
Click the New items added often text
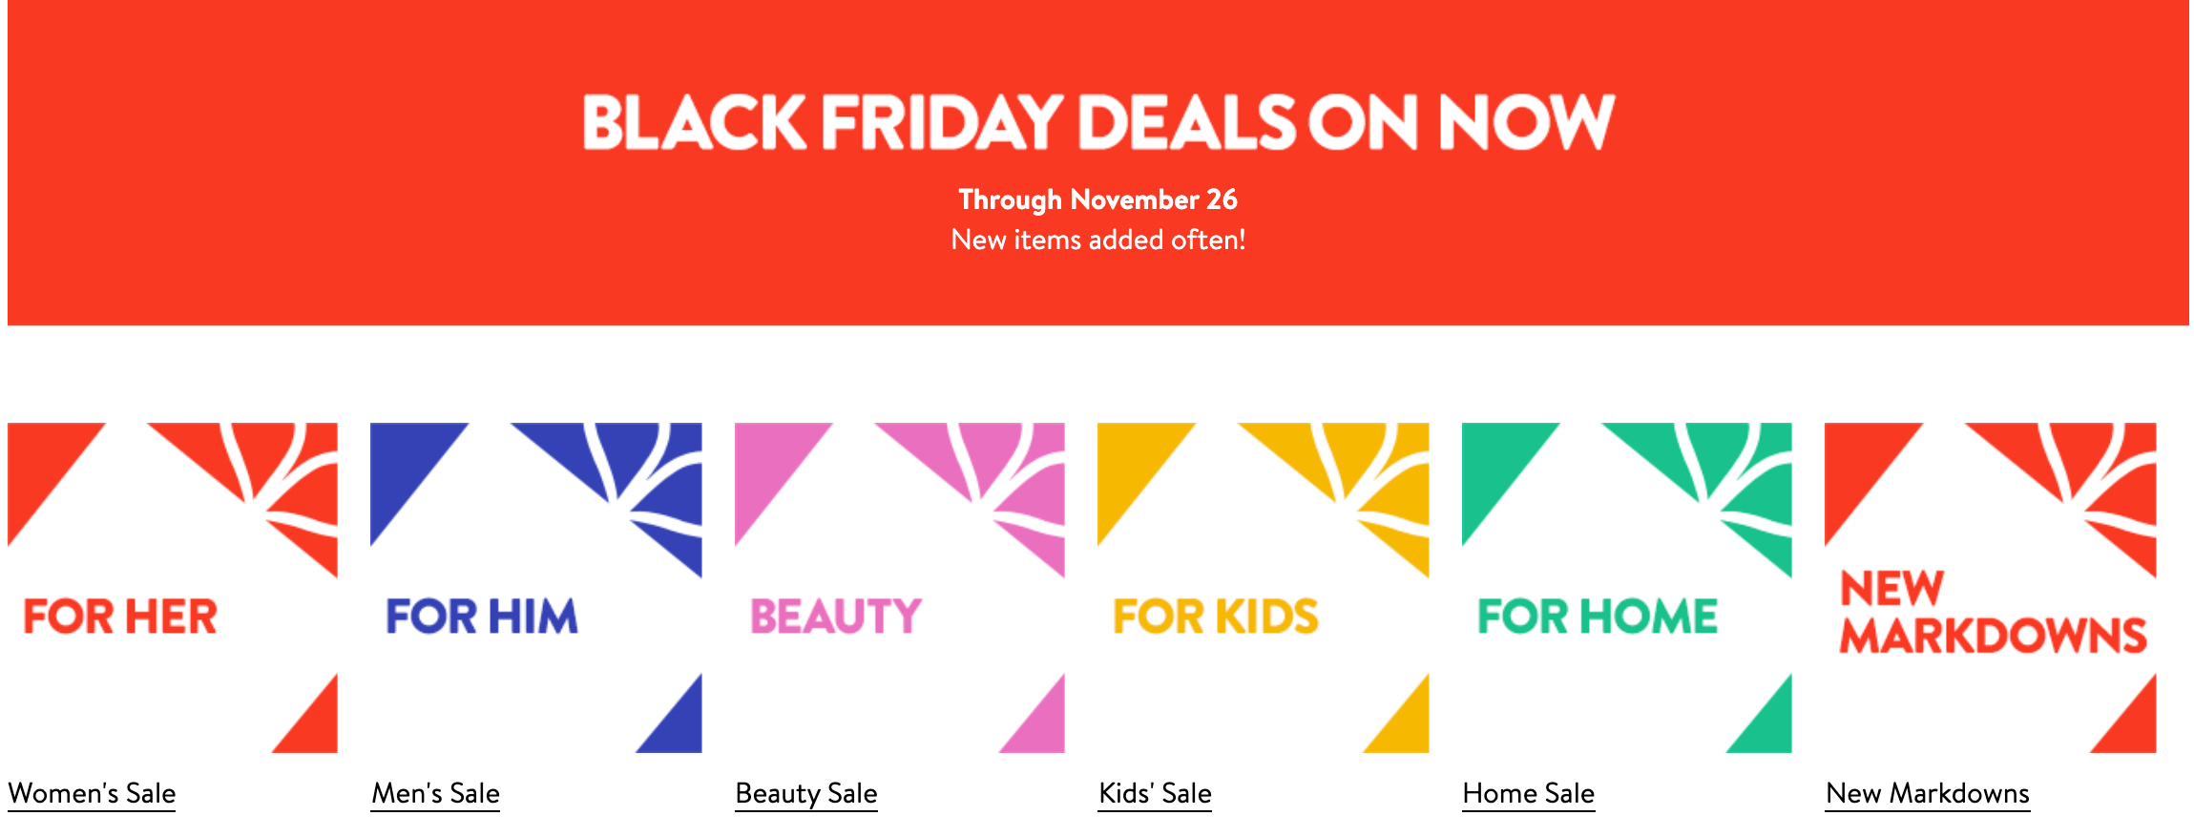click(1096, 241)
